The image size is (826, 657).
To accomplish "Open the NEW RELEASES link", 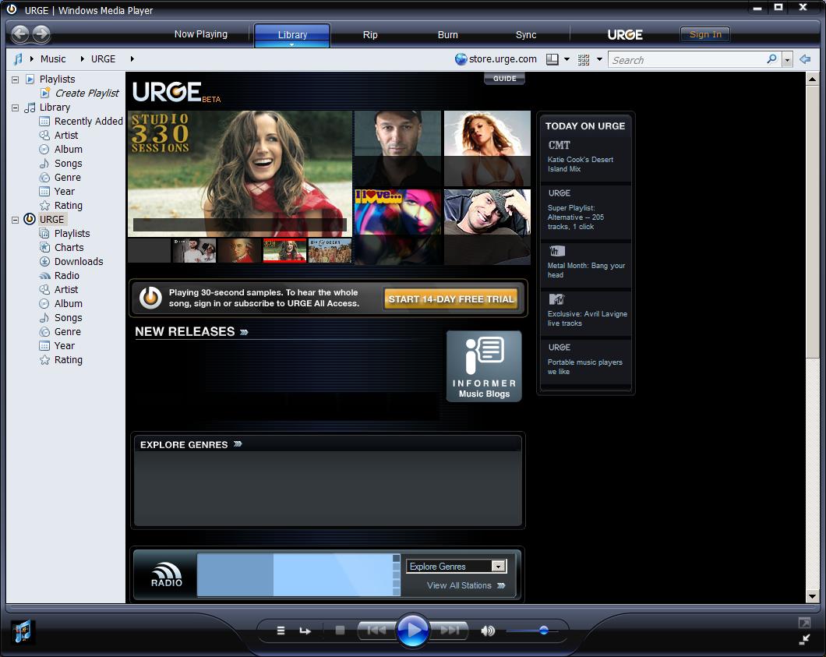I will (x=191, y=331).
